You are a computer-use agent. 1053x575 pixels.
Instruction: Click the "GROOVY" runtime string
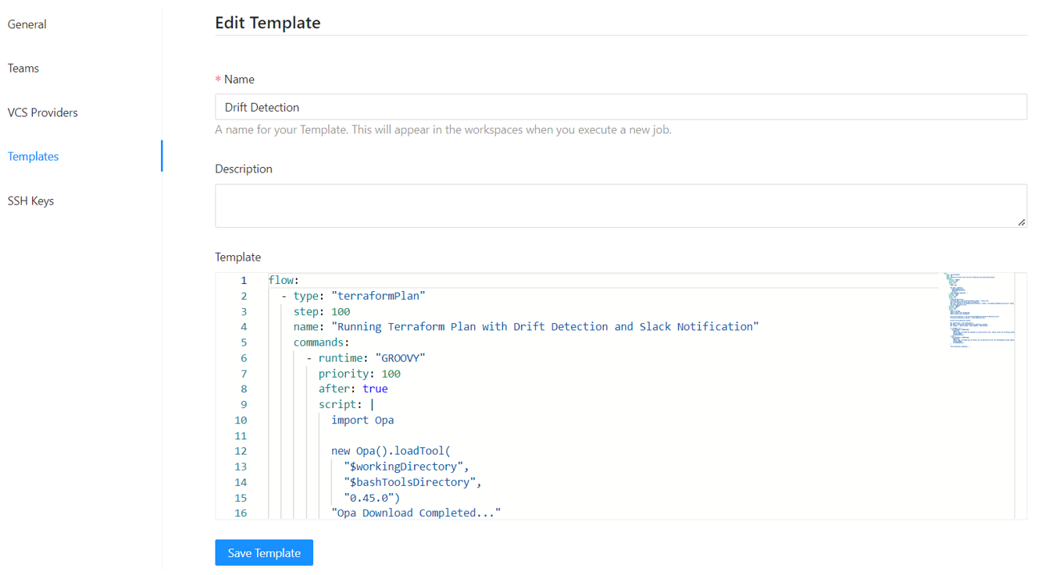(400, 358)
